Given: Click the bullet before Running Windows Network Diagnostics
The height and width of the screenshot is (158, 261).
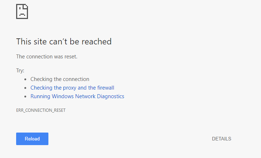Looking at the screenshot, I should click(x=25, y=96).
